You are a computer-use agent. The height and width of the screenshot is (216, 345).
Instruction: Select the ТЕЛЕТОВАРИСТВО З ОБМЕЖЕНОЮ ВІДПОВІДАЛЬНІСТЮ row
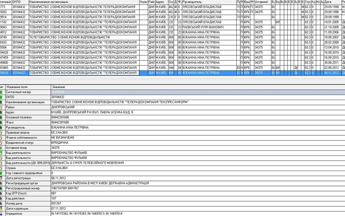(x=172, y=37)
